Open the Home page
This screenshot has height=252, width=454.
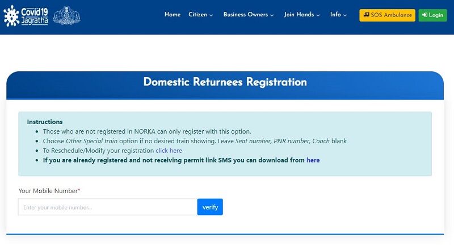pos(173,15)
